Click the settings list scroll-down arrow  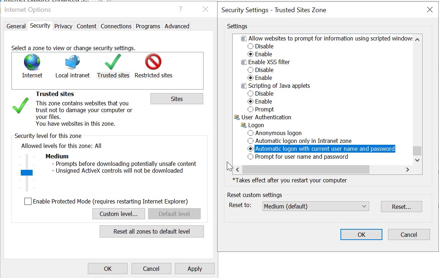coord(417,160)
